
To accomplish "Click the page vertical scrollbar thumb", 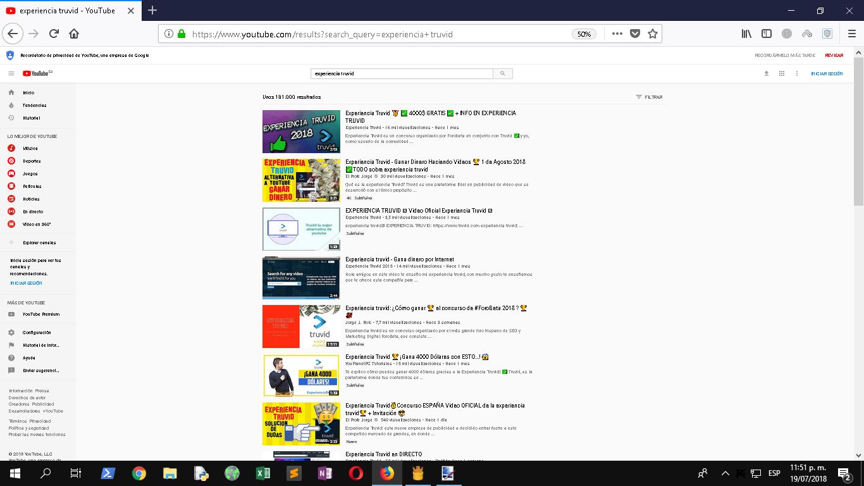I will point(858,131).
